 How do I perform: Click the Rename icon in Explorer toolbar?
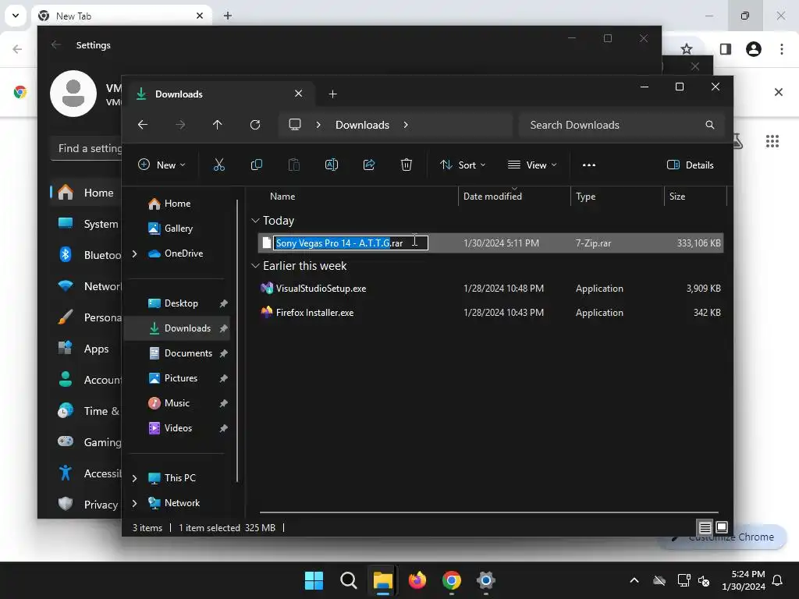pyautogui.click(x=331, y=165)
